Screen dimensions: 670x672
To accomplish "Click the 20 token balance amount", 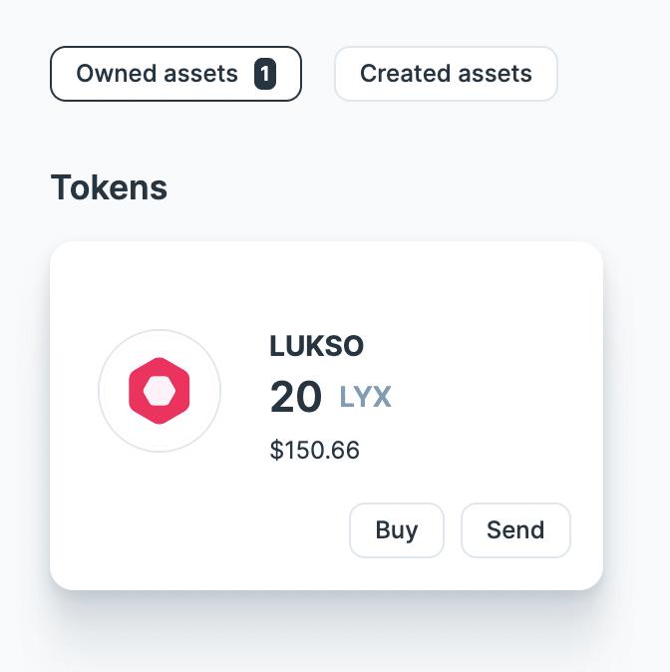I will 295,398.
